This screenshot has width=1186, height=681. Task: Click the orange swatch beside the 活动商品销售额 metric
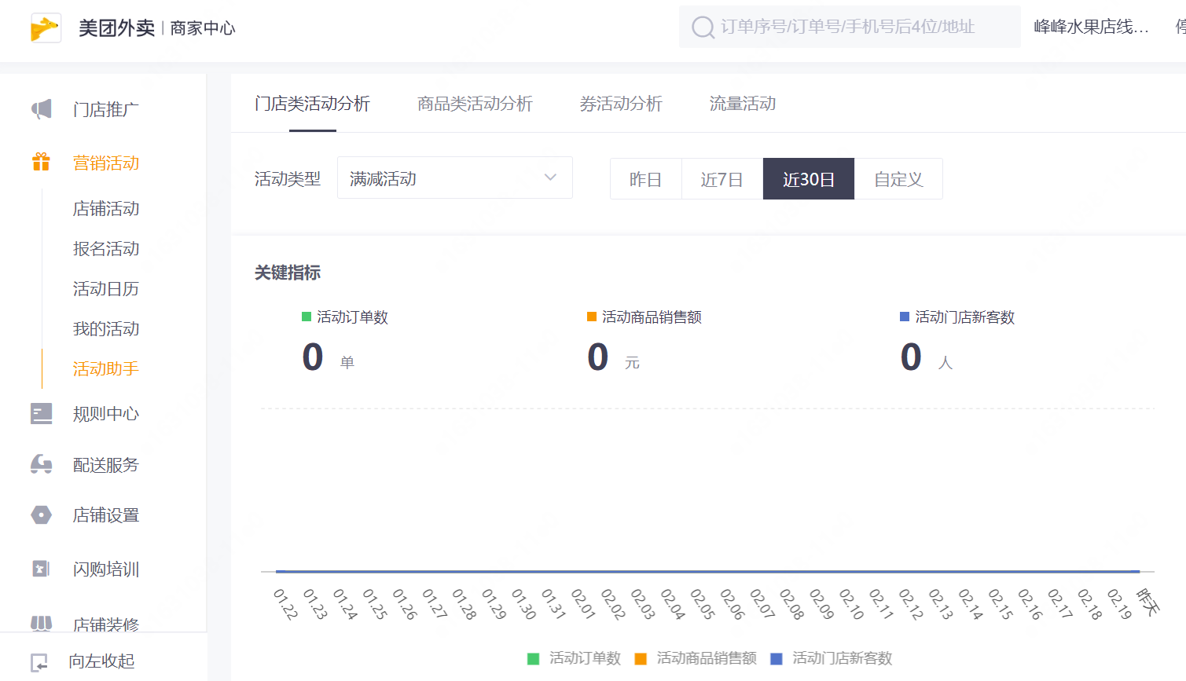(x=592, y=317)
